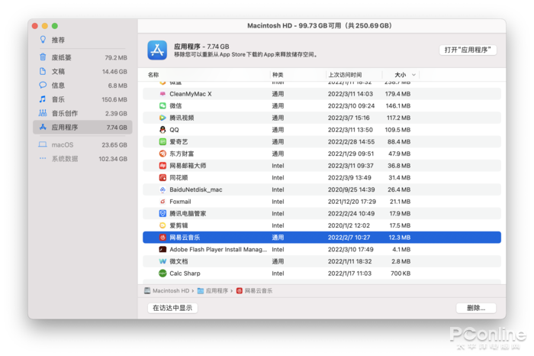Click the 东方财富 app icon
Screen dimensions: 534x356
pos(162,154)
